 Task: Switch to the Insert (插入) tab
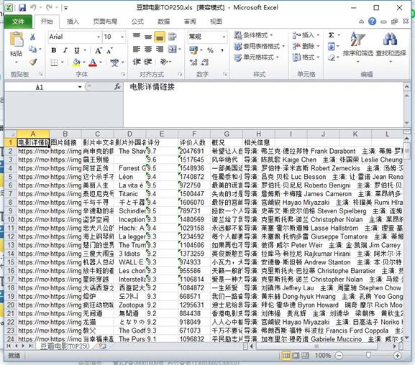[73, 22]
